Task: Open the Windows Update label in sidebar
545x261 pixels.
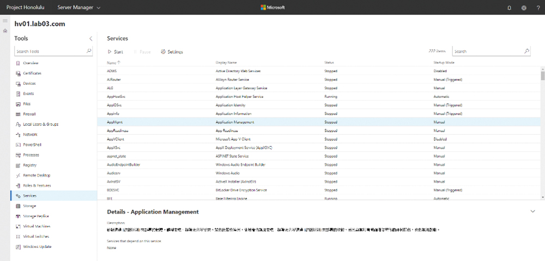Action: [37, 247]
